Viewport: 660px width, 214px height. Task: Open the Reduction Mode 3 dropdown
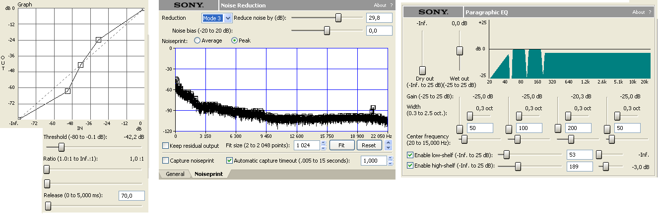click(228, 18)
